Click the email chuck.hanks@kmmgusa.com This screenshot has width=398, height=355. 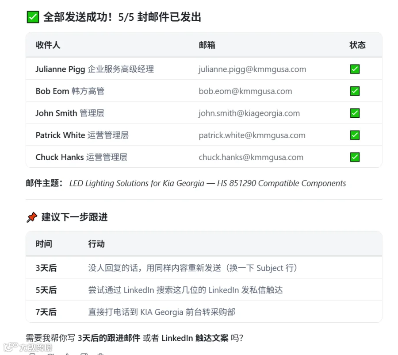[251, 157]
